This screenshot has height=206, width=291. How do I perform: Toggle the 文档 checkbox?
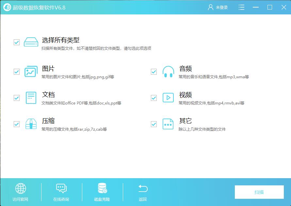click(x=17, y=98)
